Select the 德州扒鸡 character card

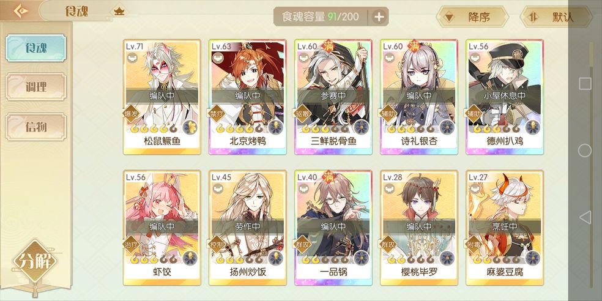[505, 97]
